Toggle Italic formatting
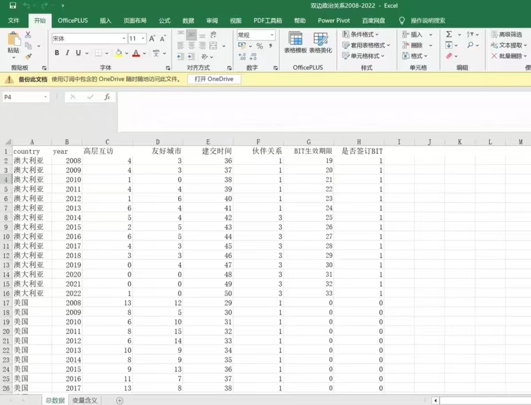 (x=67, y=53)
